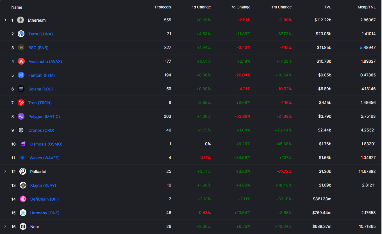
Task: Click the Polygon logo icon
Action: [21, 116]
